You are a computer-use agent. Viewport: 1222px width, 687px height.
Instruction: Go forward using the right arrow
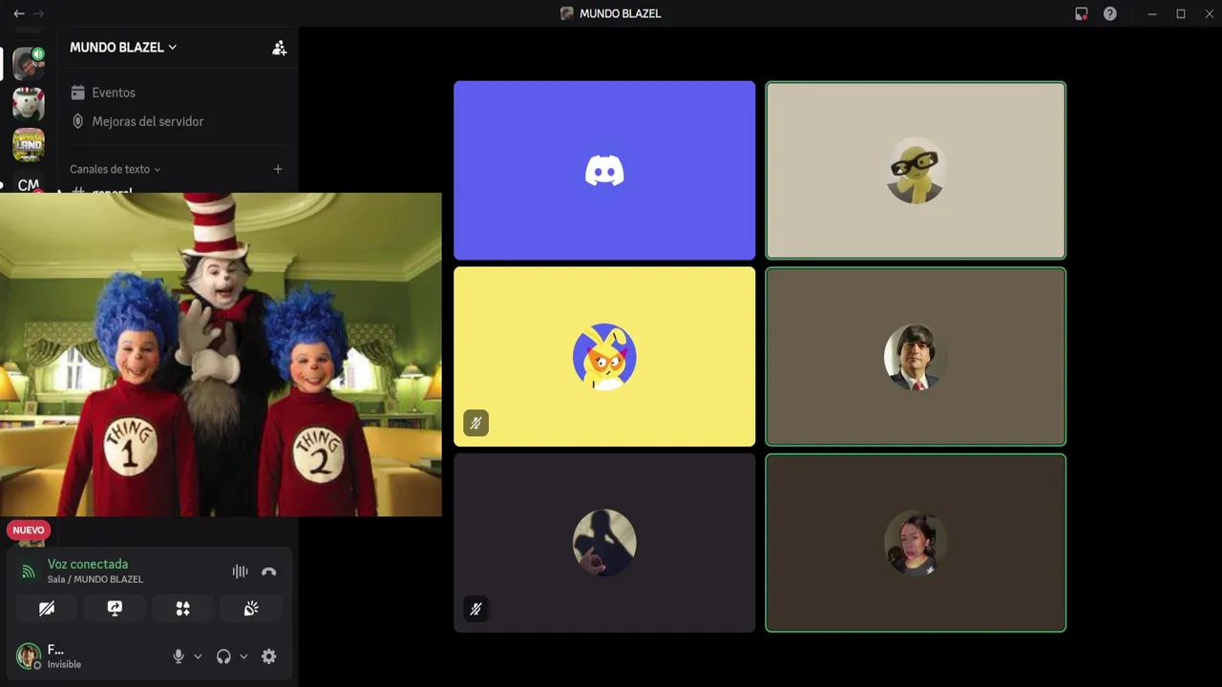click(x=38, y=13)
